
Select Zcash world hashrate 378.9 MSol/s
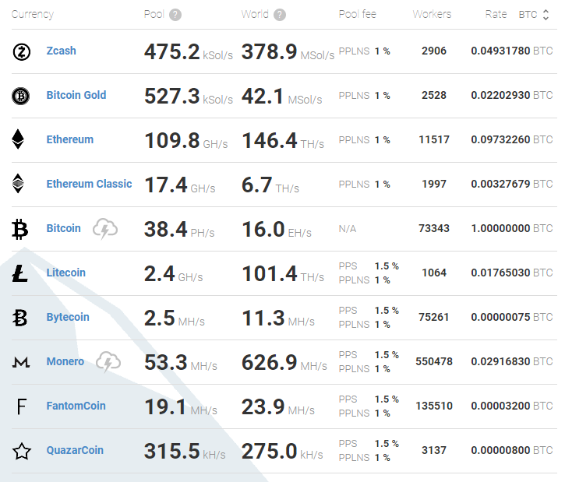coord(288,52)
